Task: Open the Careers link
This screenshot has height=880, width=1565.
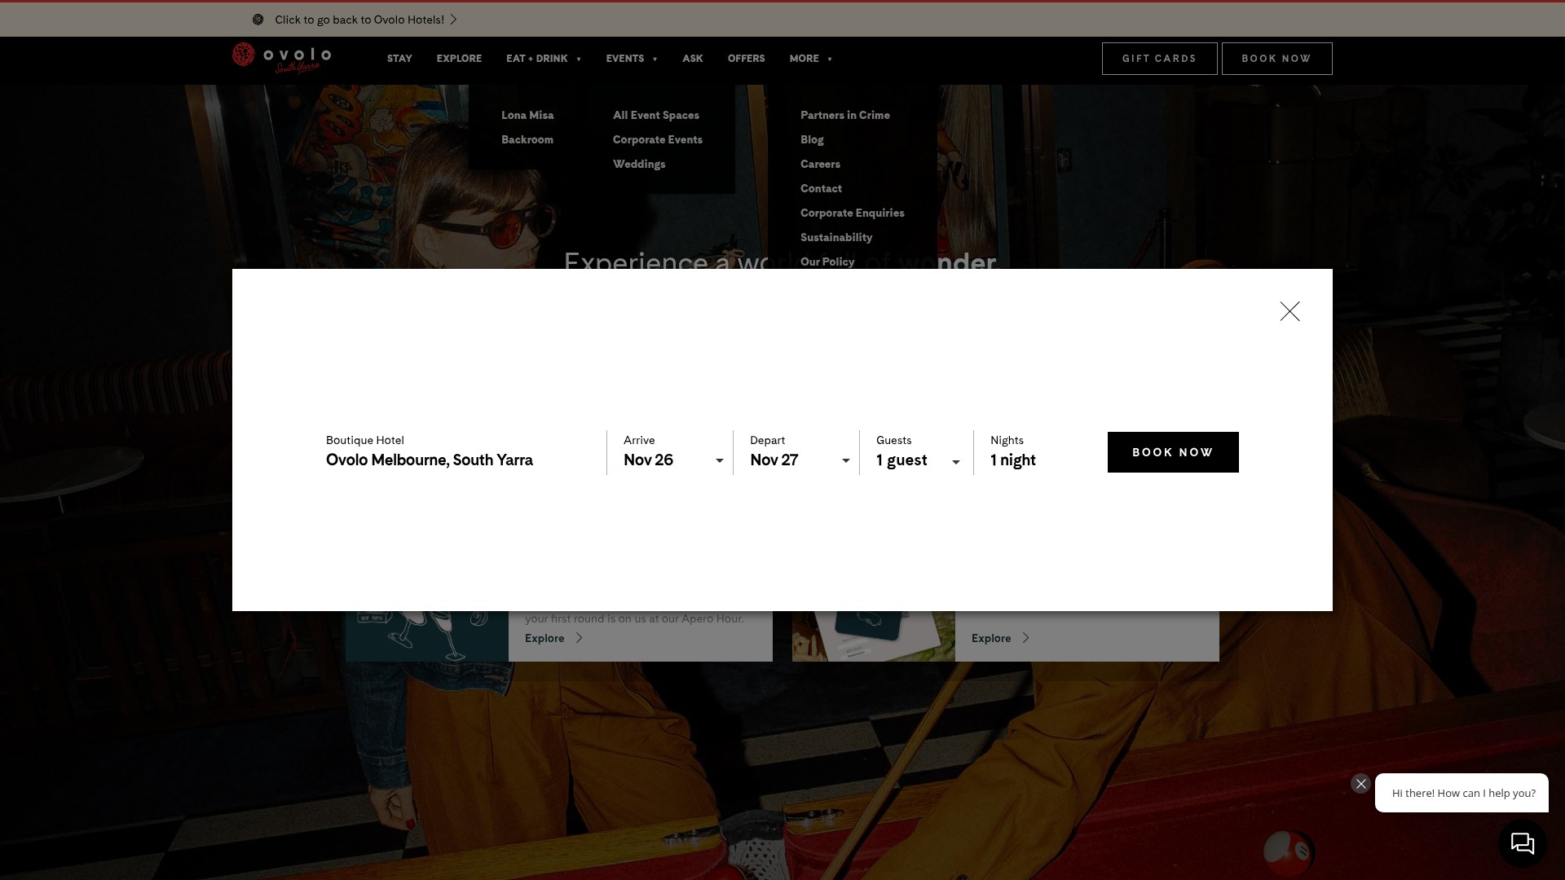Action: 820,164
